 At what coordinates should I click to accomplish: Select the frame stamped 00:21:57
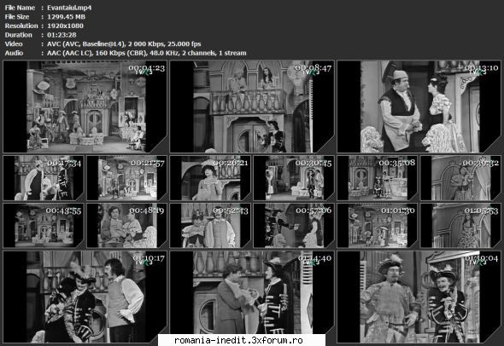coord(127,178)
